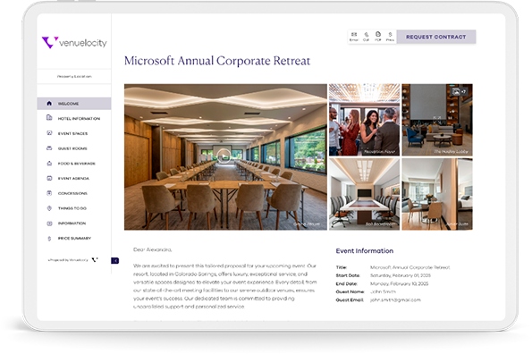Play the conference room video
The width and height of the screenshot is (532, 354).
[x=224, y=156]
